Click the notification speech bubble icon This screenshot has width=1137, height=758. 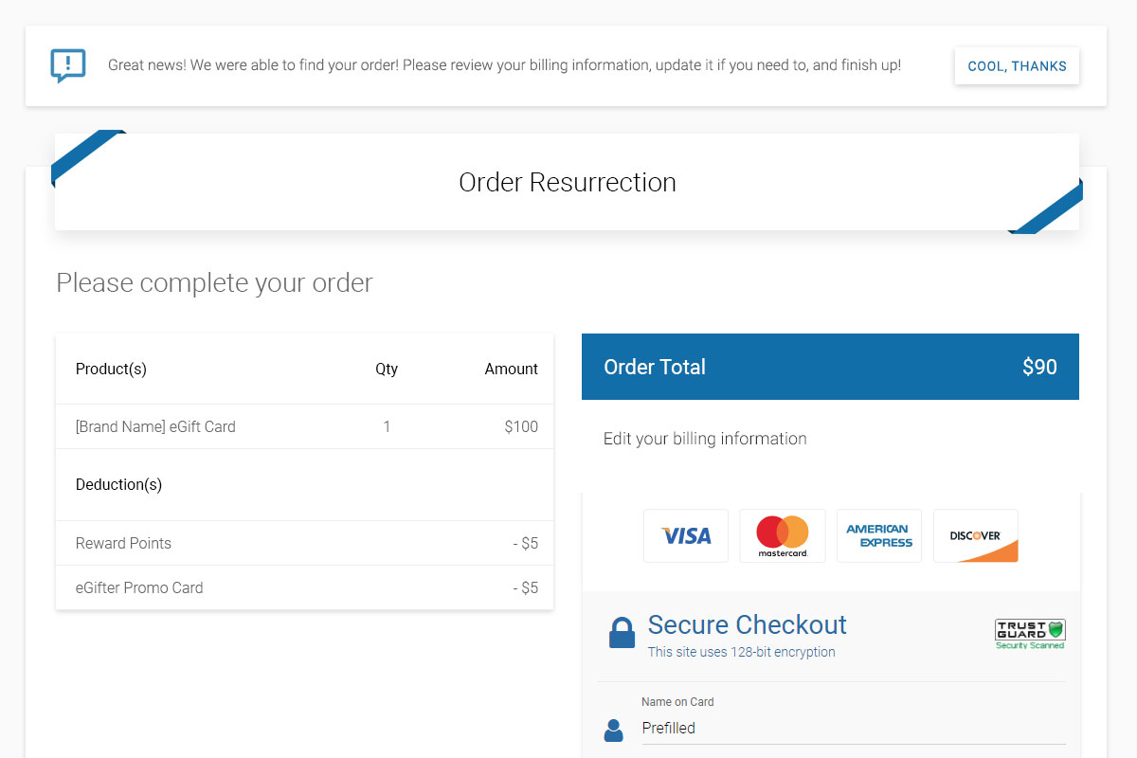(68, 65)
